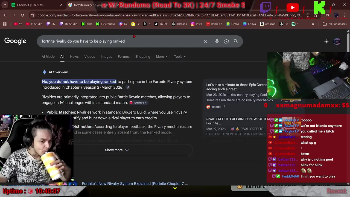Viewport: 350px width, 197px height.
Task: Expand AI Overview with Show more
Action: 117,150
